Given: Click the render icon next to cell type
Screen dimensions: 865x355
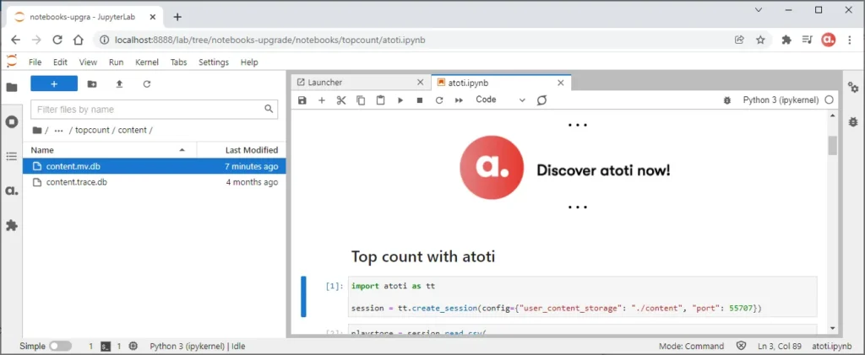Looking at the screenshot, I should [x=541, y=100].
